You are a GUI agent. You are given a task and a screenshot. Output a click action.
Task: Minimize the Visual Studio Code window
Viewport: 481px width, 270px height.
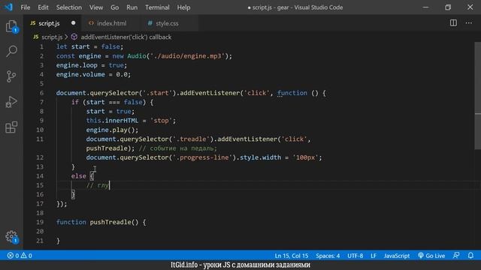425,7
